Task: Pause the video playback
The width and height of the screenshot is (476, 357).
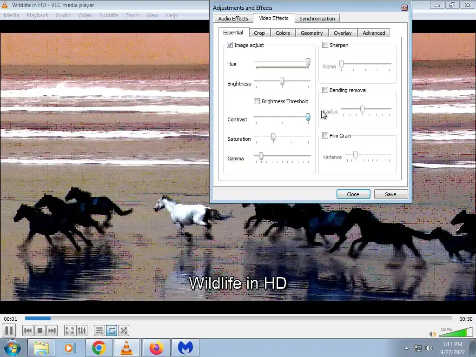Action: 9,331
